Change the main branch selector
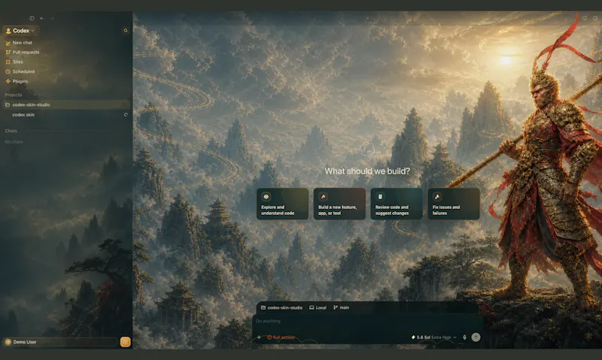Image resolution: width=602 pixels, height=360 pixels. coord(342,307)
